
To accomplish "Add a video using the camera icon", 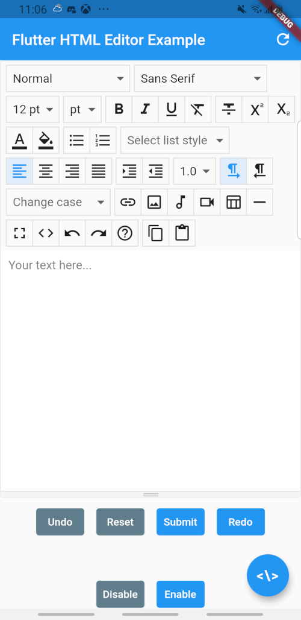I will point(206,202).
